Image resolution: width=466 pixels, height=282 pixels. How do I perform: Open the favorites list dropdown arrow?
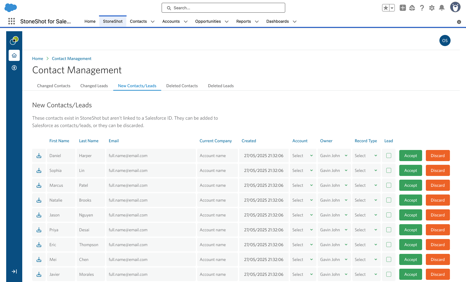pyautogui.click(x=392, y=8)
